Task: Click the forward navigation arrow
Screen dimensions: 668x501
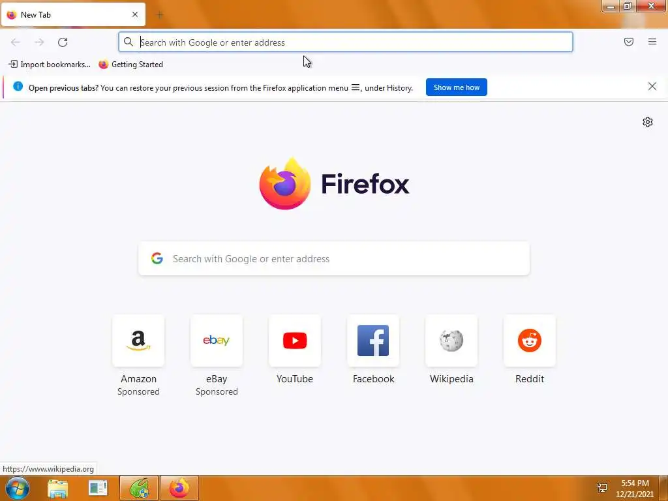Action: (x=39, y=42)
